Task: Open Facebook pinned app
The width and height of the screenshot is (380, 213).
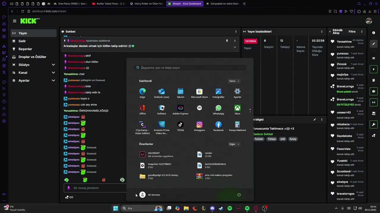Action: [218, 126]
